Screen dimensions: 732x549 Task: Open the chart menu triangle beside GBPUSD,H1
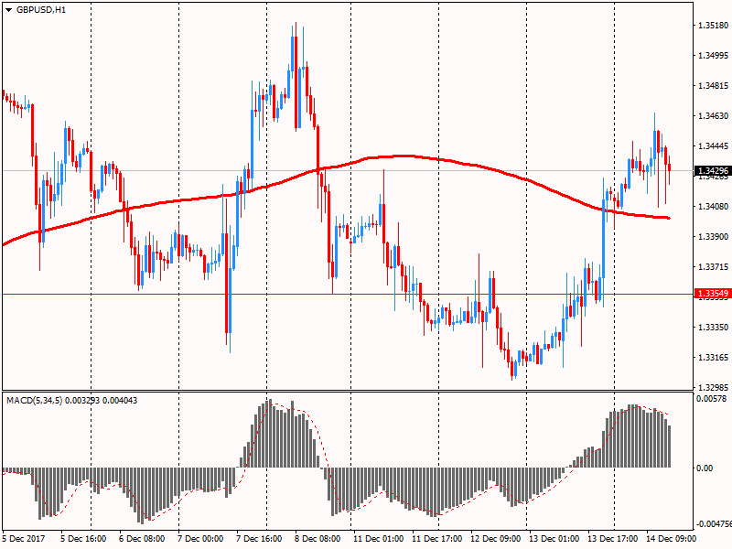[x=8, y=10]
